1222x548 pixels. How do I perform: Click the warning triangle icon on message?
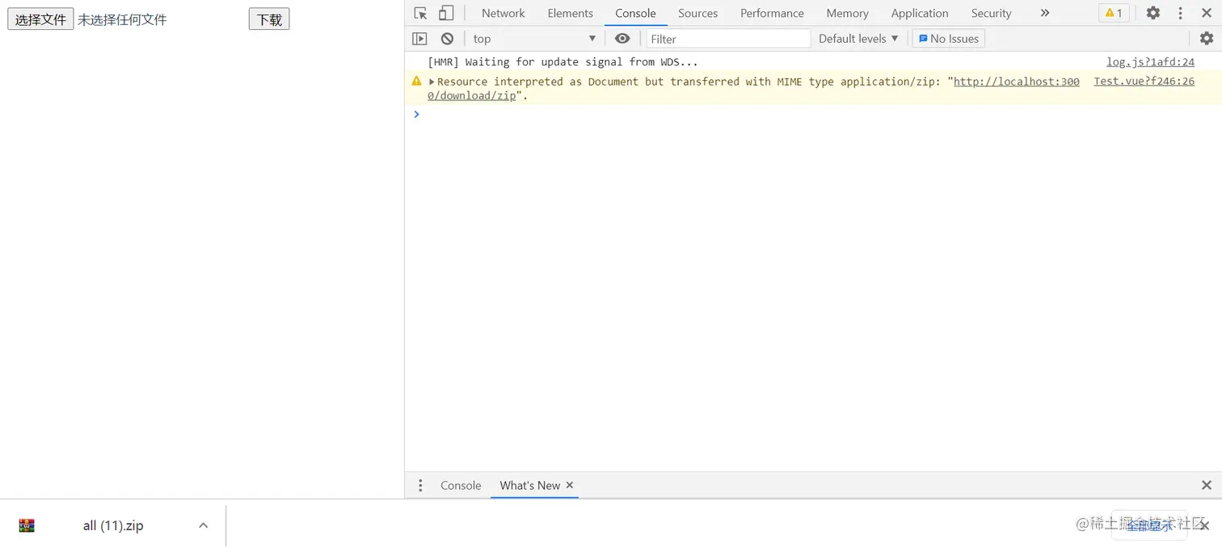pyautogui.click(x=416, y=81)
